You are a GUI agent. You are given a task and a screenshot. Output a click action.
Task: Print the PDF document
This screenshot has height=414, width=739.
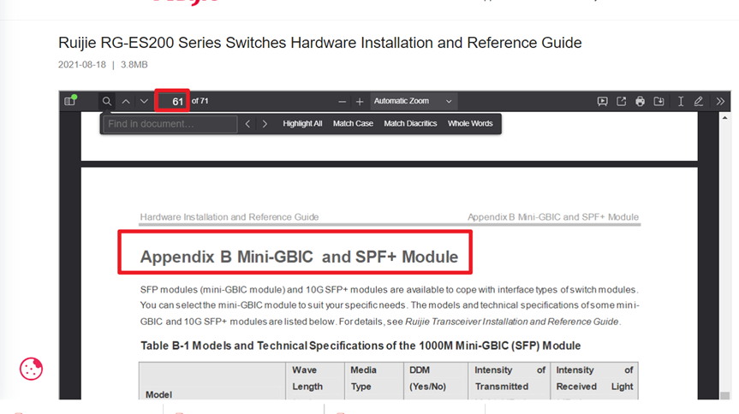640,101
